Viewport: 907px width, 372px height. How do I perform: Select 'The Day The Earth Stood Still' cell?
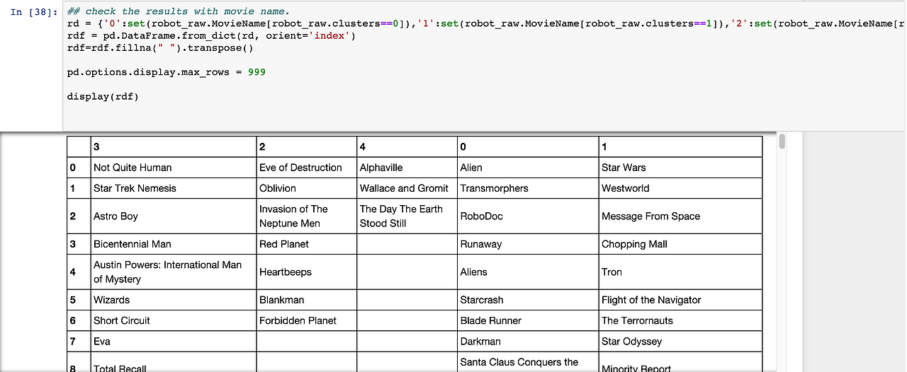coord(407,216)
